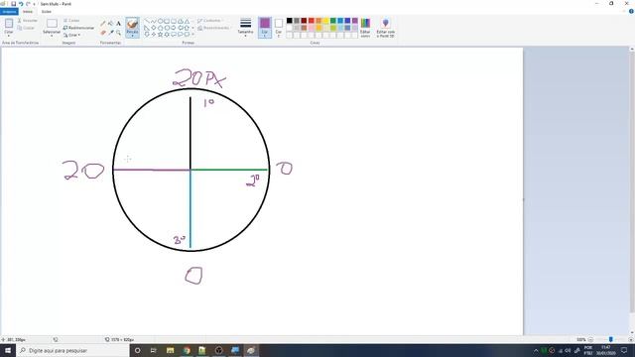The width and height of the screenshot is (635, 357).
Task: Switch to the Início ribbon tab
Action: [28, 11]
